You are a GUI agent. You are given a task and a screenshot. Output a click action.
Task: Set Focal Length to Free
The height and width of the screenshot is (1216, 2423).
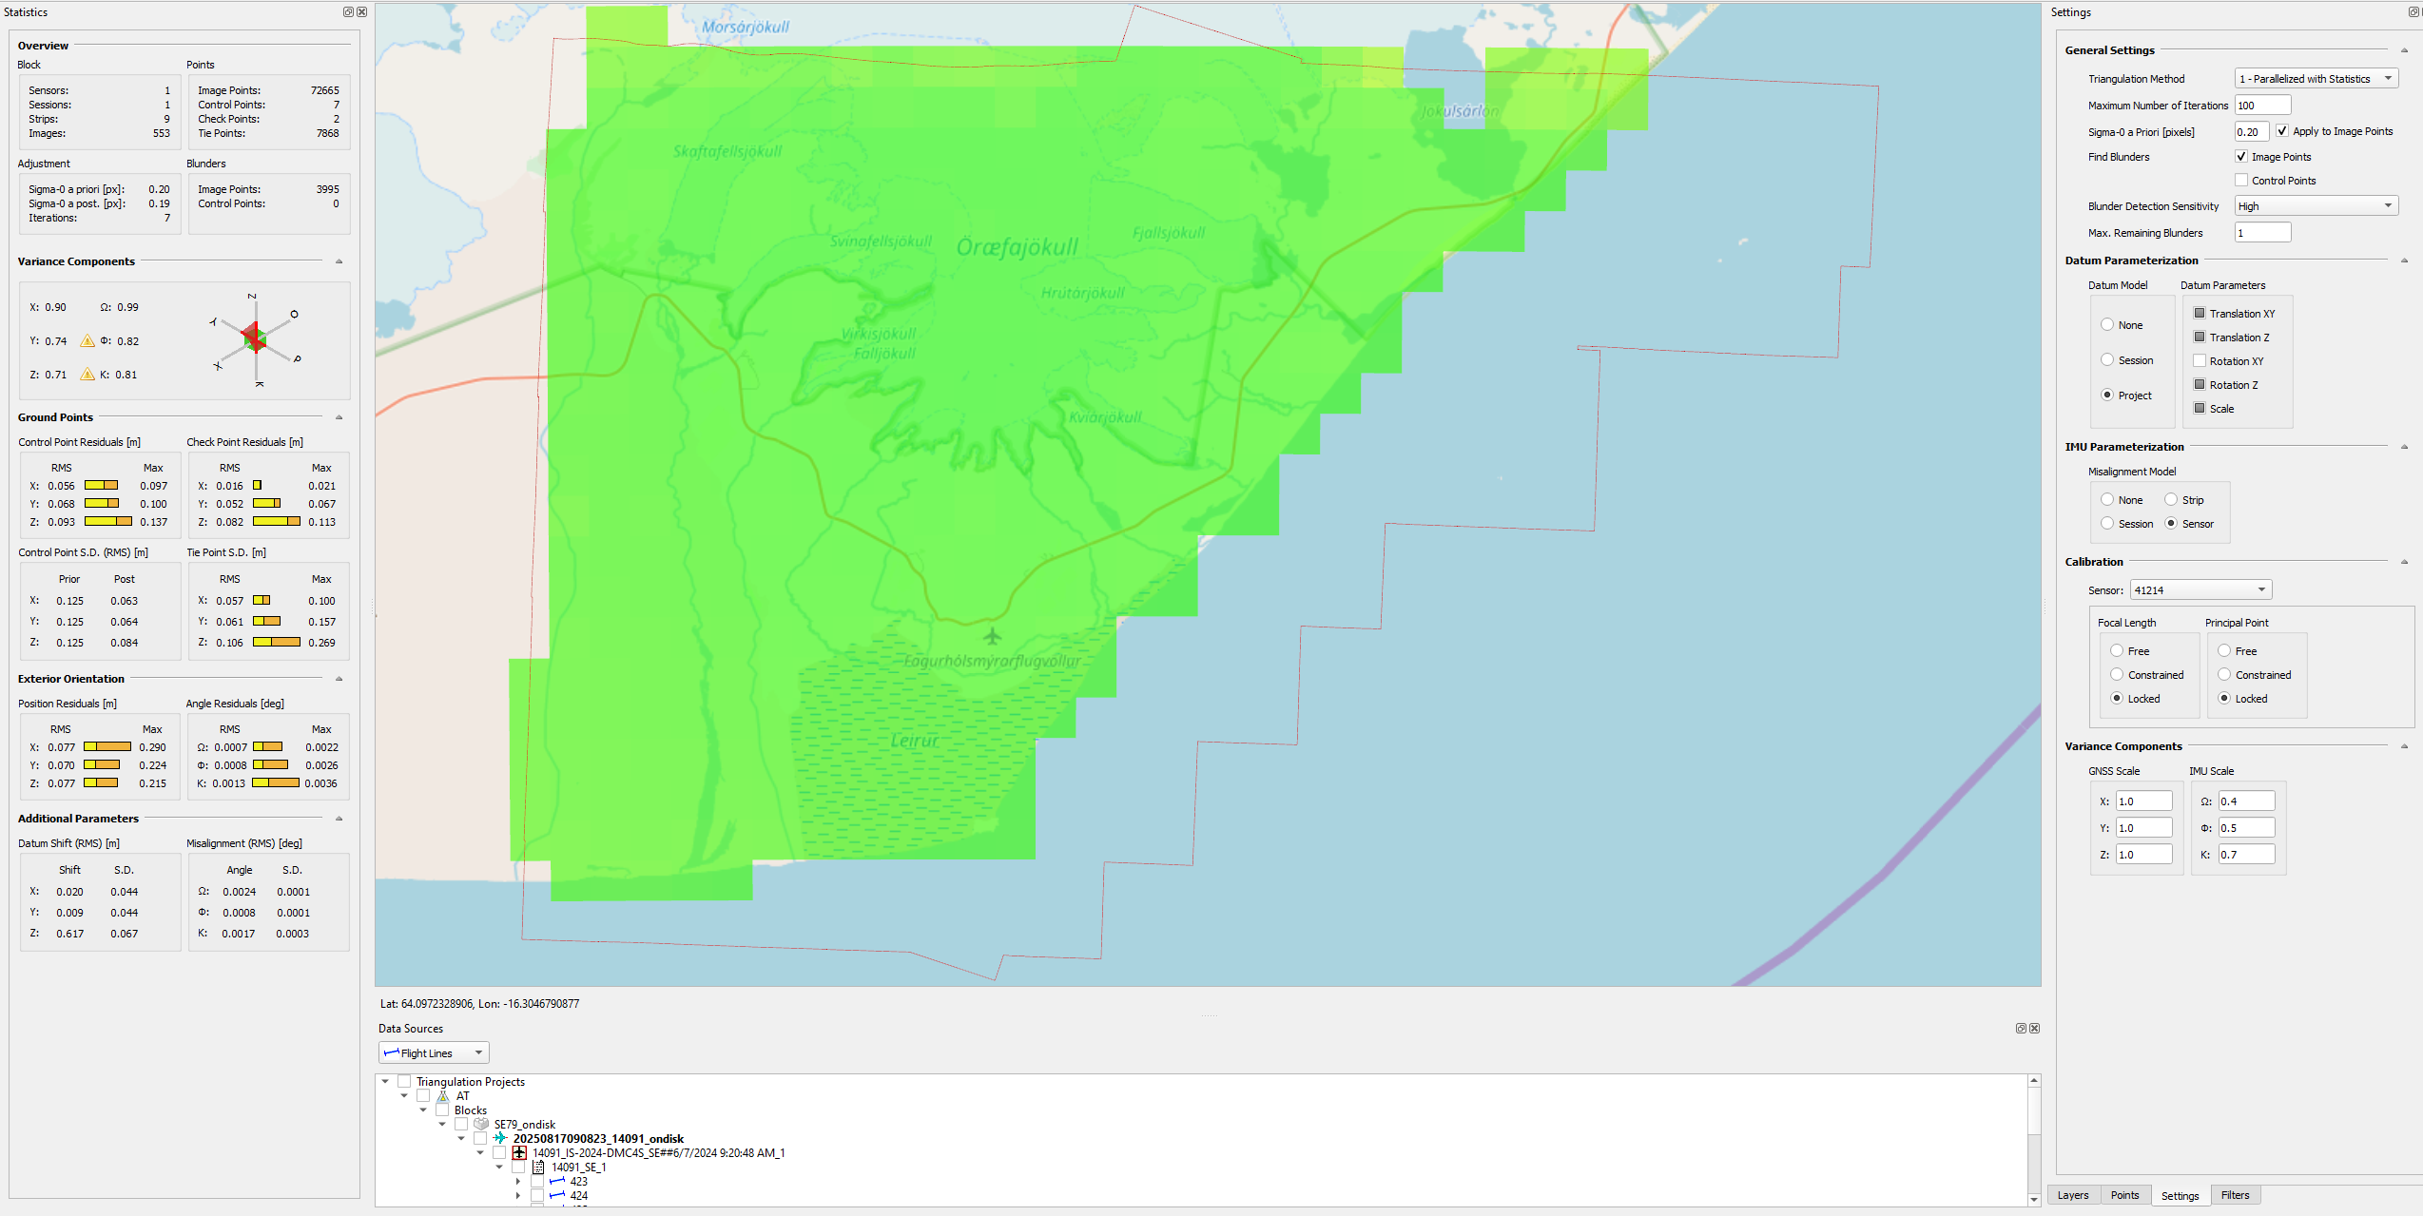[2117, 651]
